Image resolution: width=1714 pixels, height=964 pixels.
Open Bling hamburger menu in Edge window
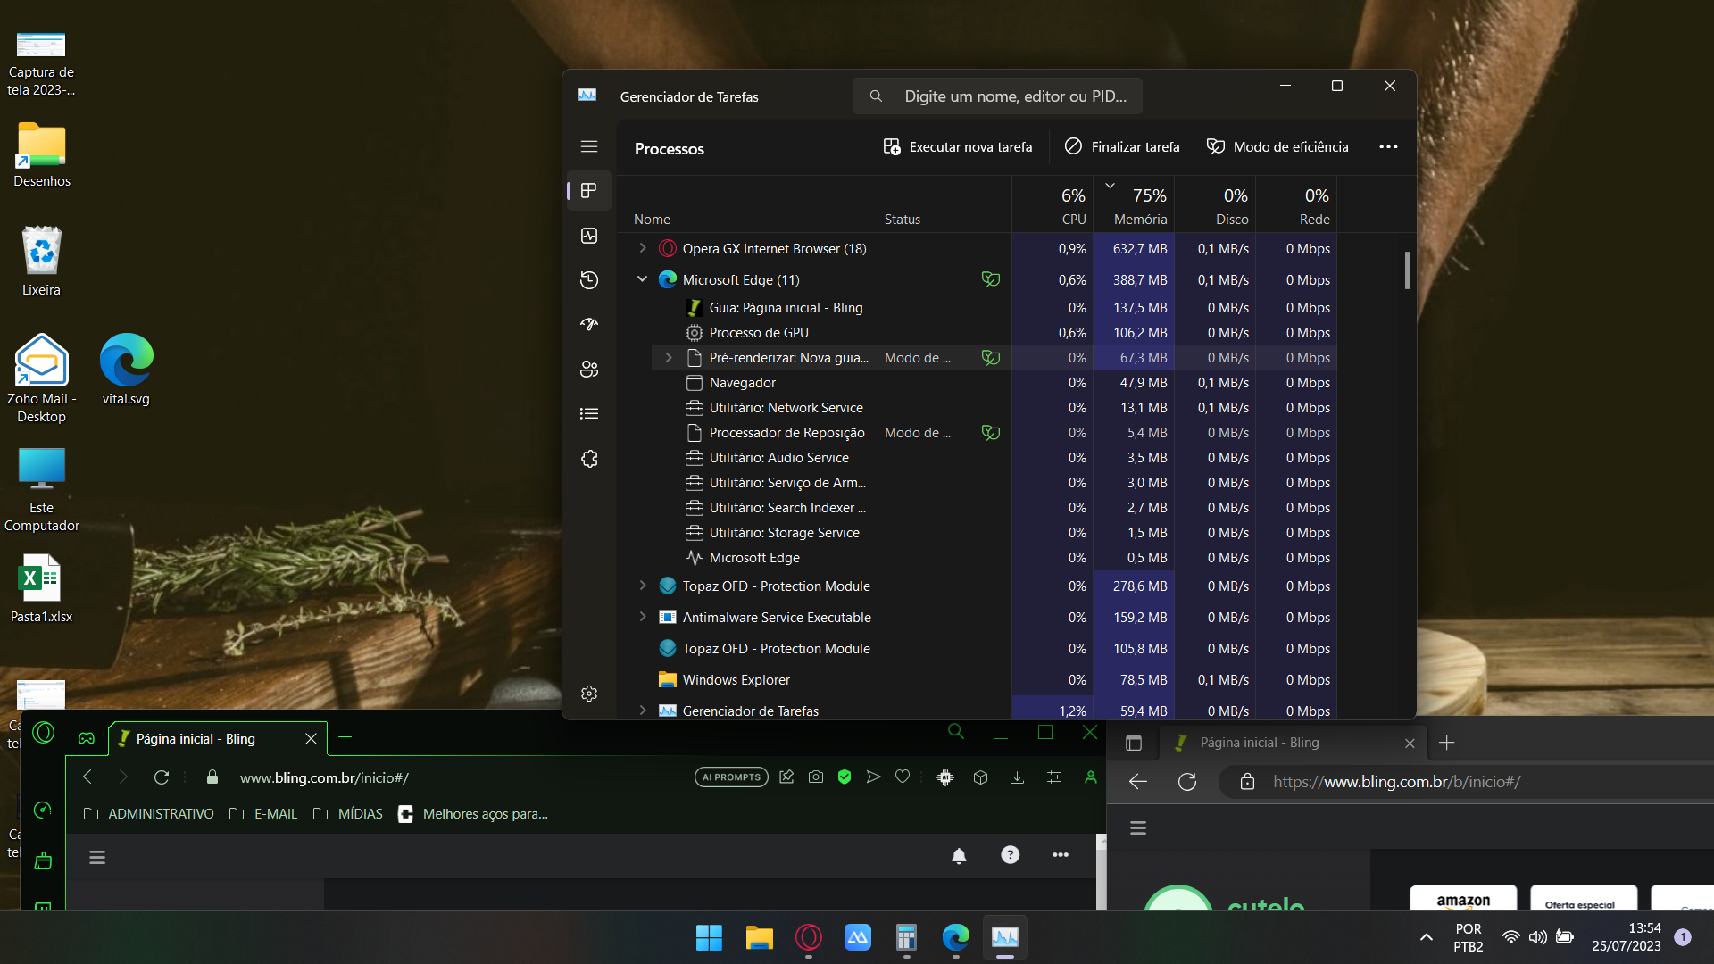coord(1138,828)
